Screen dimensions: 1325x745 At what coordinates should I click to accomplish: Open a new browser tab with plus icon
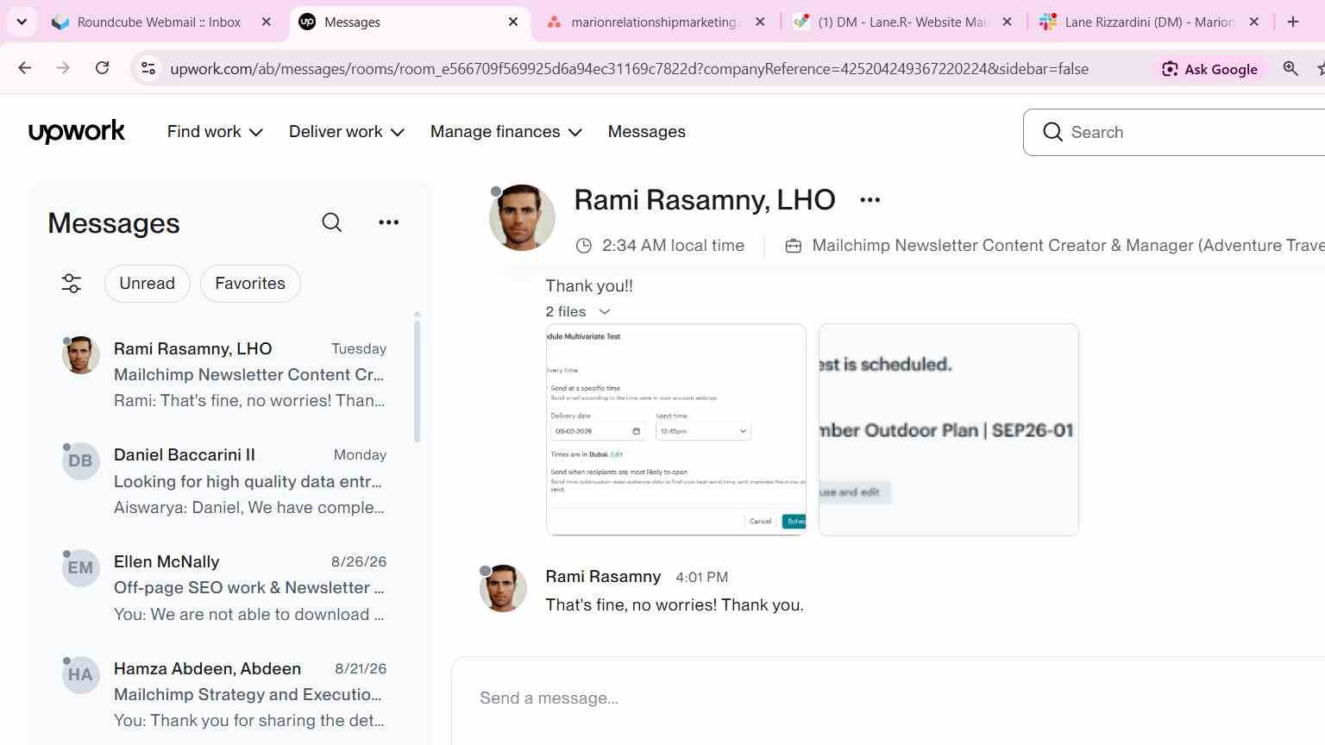[x=1293, y=22]
